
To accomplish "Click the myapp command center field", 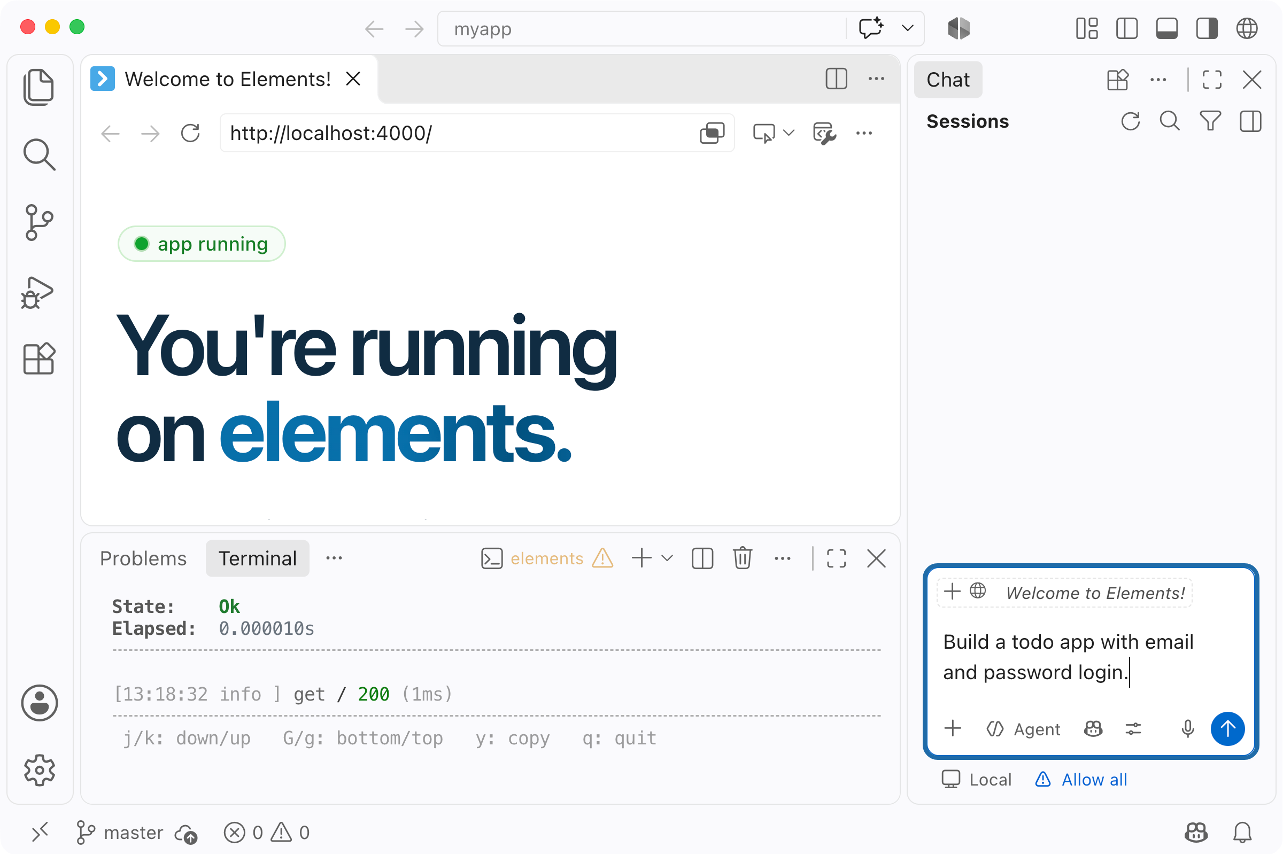I will point(641,28).
